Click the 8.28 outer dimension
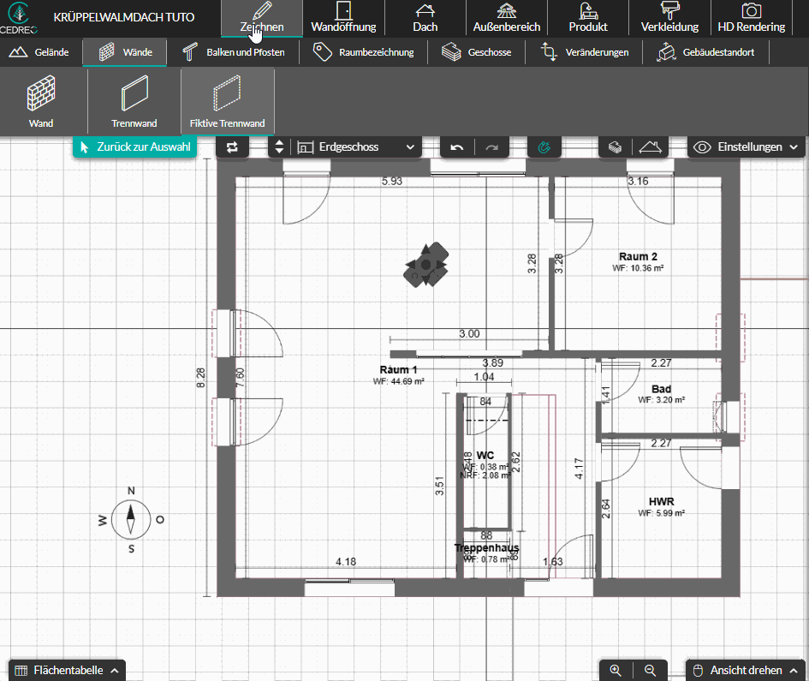The image size is (809, 681). click(200, 378)
